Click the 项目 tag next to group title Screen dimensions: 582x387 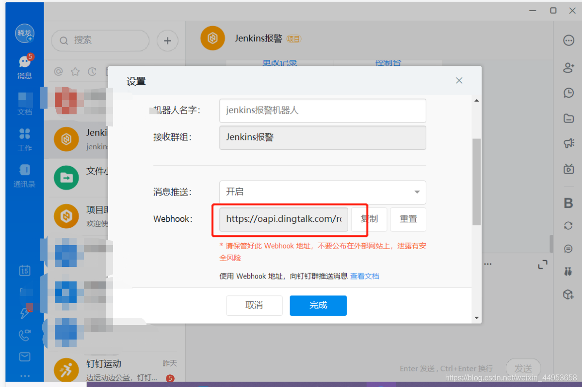293,39
